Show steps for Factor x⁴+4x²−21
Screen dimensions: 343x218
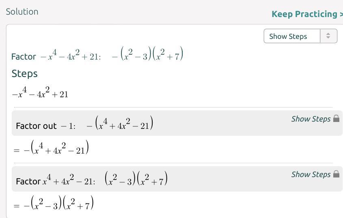click(x=311, y=174)
